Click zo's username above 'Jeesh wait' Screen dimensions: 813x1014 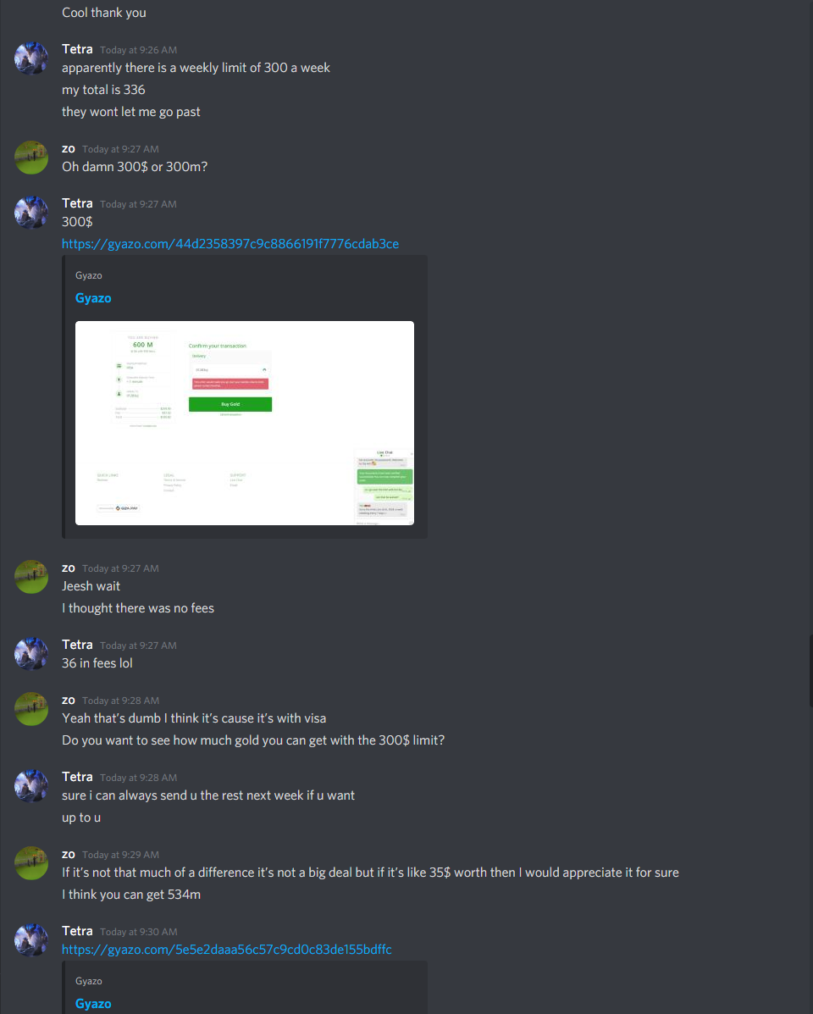(69, 568)
